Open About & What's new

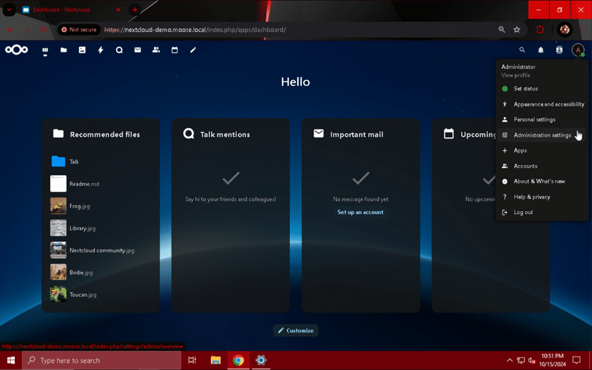coord(542,181)
